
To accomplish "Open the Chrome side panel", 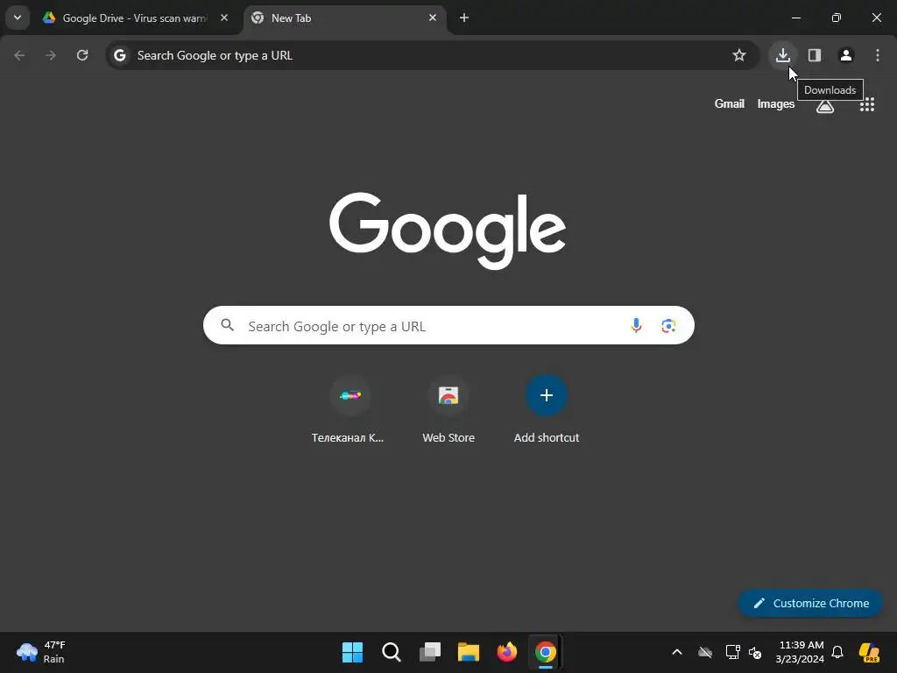I will 814,55.
